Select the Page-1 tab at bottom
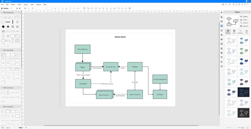The width and height of the screenshot is (251, 129). point(21,127)
